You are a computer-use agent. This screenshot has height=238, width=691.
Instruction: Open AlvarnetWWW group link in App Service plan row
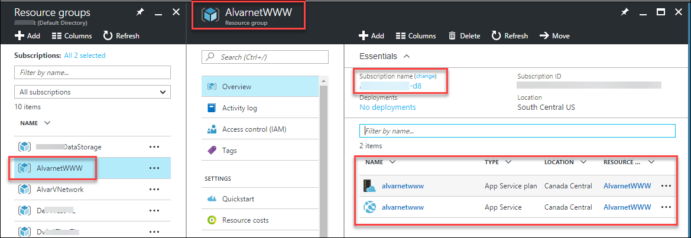click(x=627, y=186)
